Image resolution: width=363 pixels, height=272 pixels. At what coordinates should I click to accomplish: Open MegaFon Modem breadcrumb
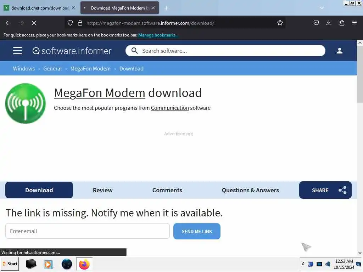(90, 68)
